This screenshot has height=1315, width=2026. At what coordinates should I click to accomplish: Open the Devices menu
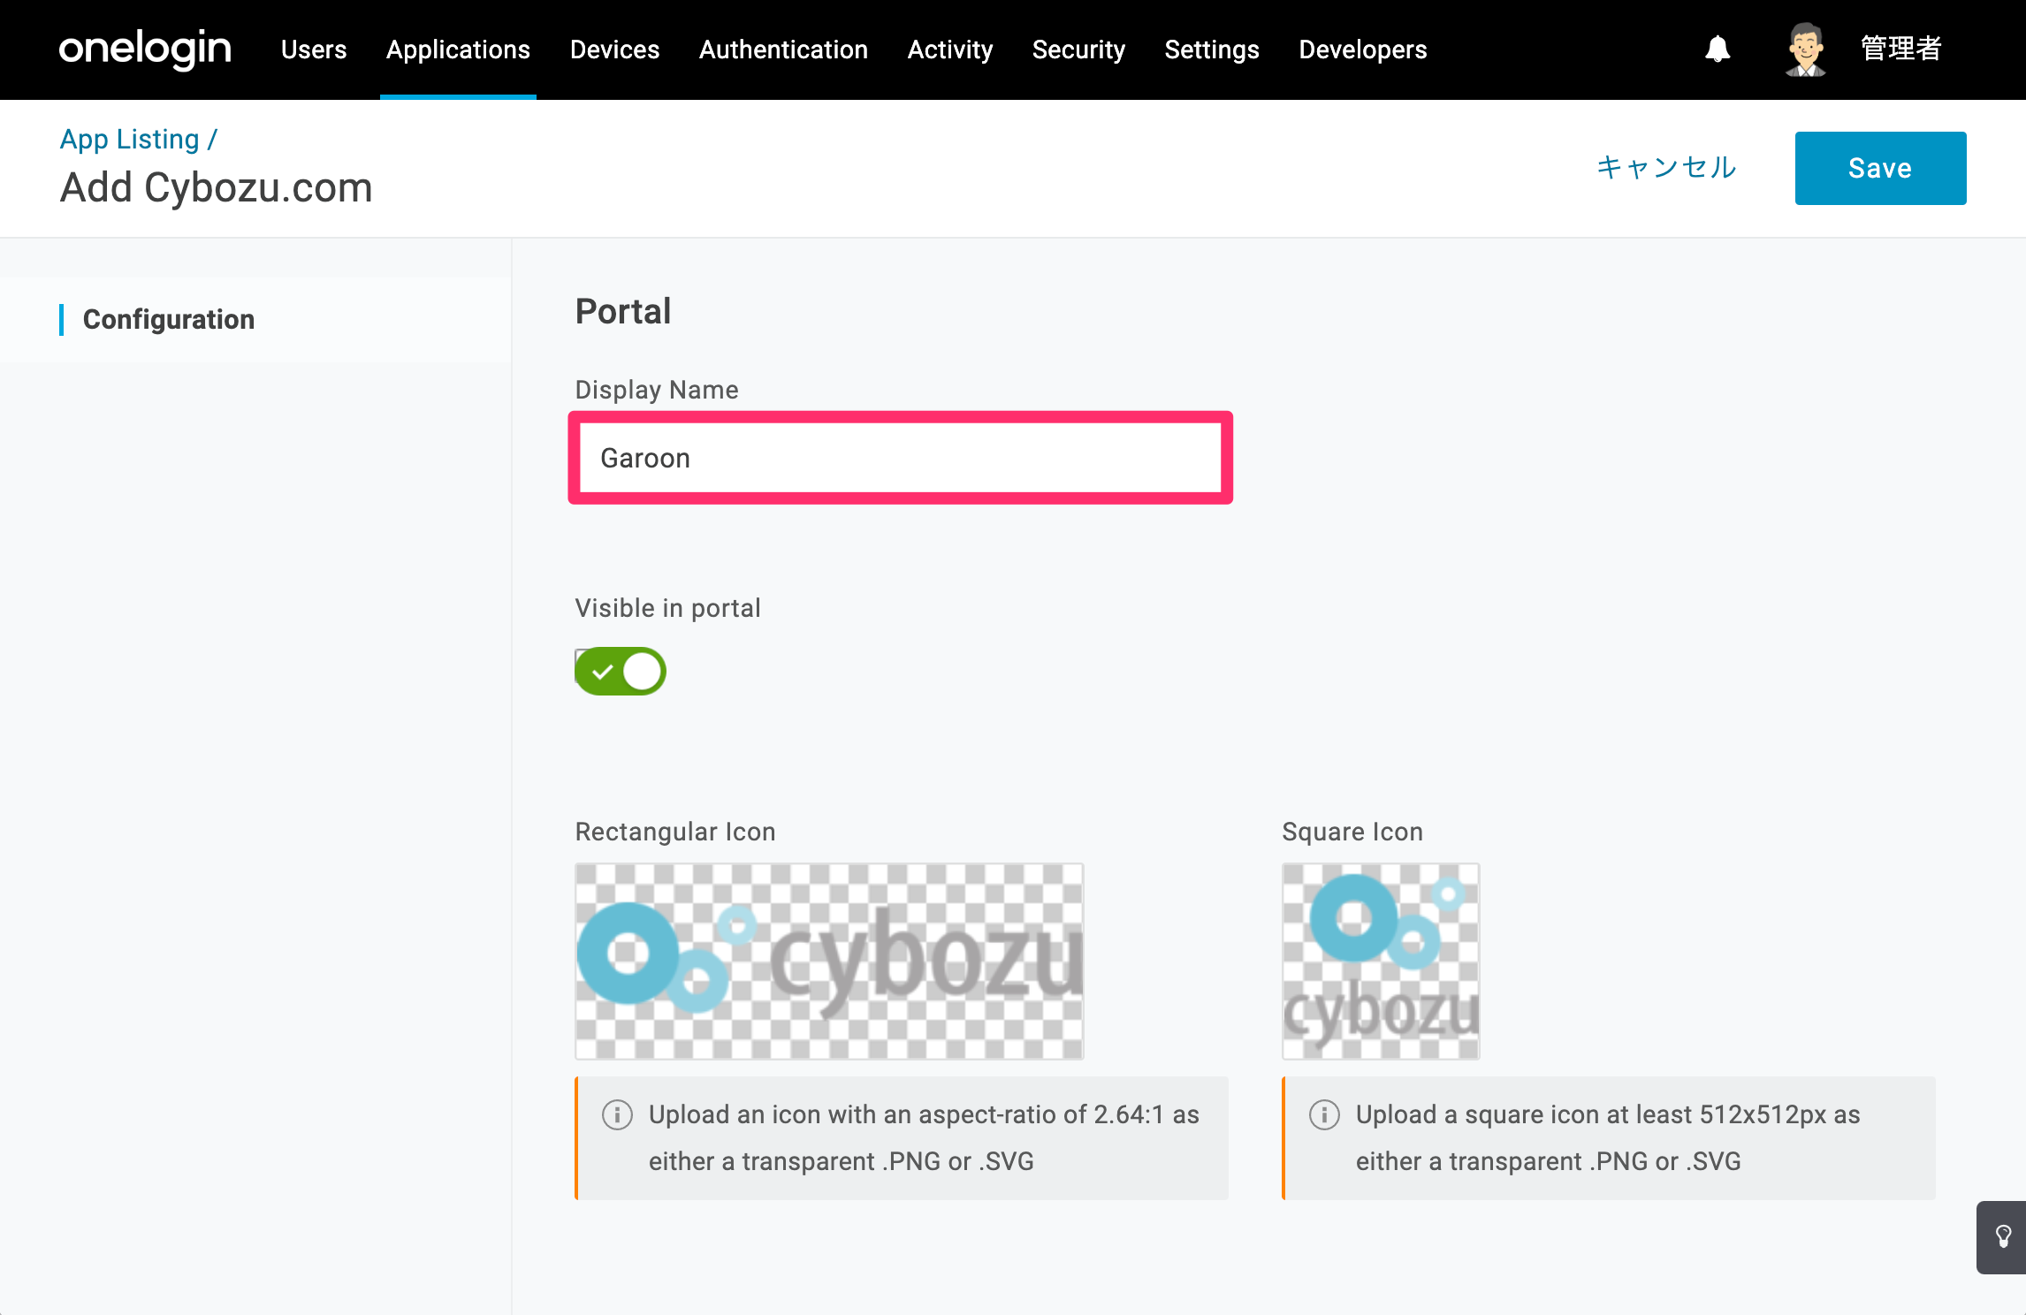(614, 49)
